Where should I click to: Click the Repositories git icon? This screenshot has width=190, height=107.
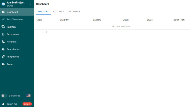3,49
